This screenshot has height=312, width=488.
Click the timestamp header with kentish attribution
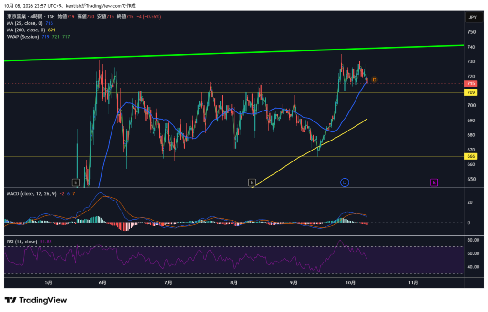pyautogui.click(x=70, y=6)
